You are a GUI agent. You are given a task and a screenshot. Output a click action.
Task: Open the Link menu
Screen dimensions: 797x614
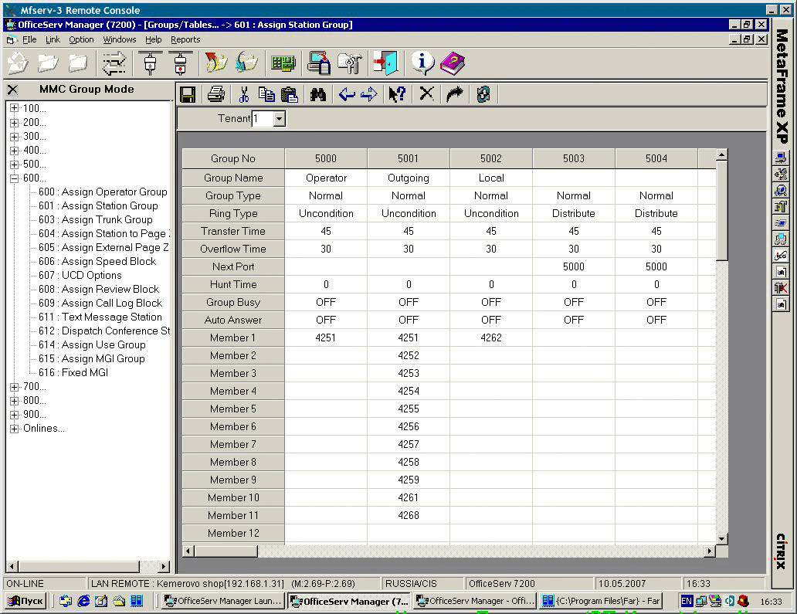click(53, 39)
